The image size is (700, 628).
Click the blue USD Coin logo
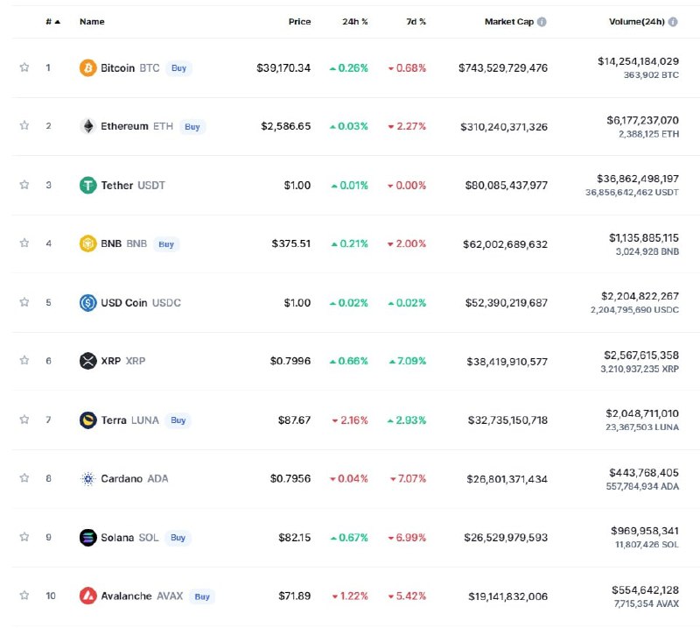[88, 302]
